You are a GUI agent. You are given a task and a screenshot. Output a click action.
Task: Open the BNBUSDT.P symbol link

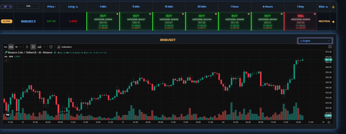pos(28,21)
